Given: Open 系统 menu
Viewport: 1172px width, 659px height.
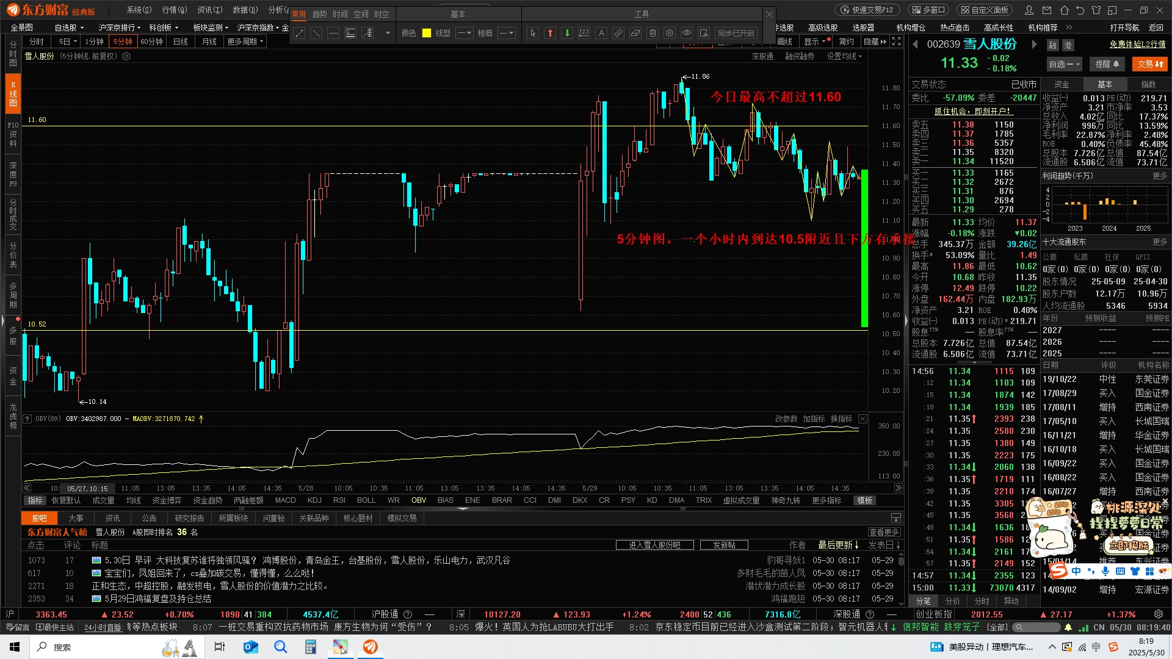Looking at the screenshot, I should tap(139, 10).
